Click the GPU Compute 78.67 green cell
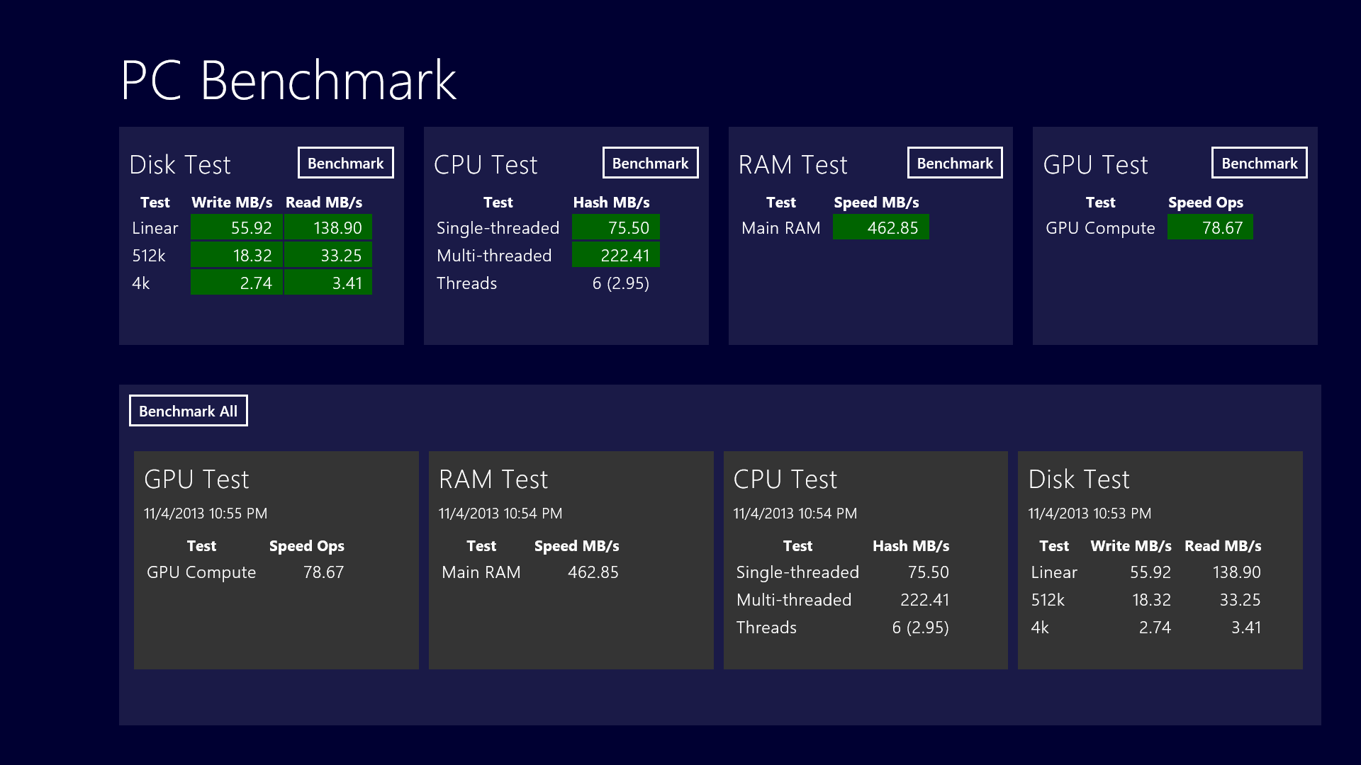Screen dimensions: 1361x765 (1209, 227)
